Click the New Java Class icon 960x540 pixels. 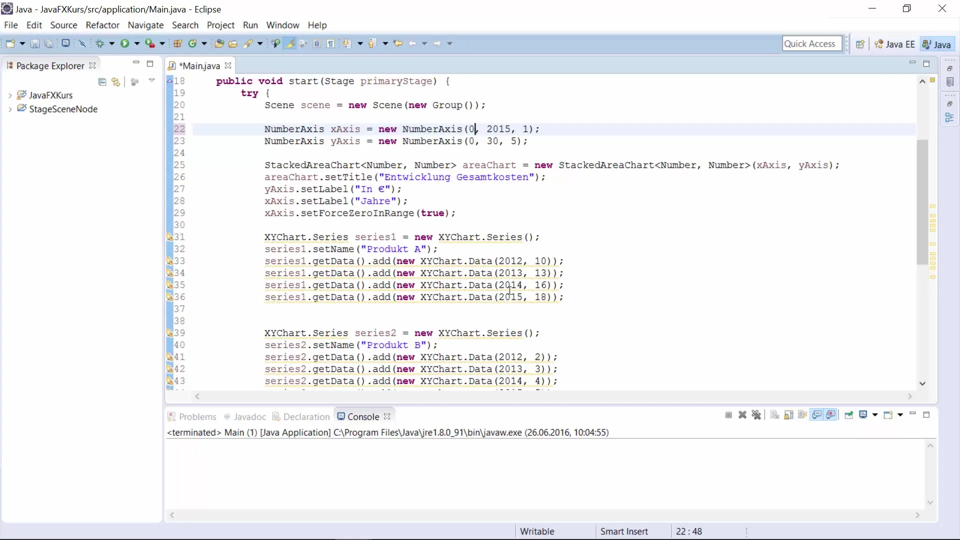coord(192,44)
